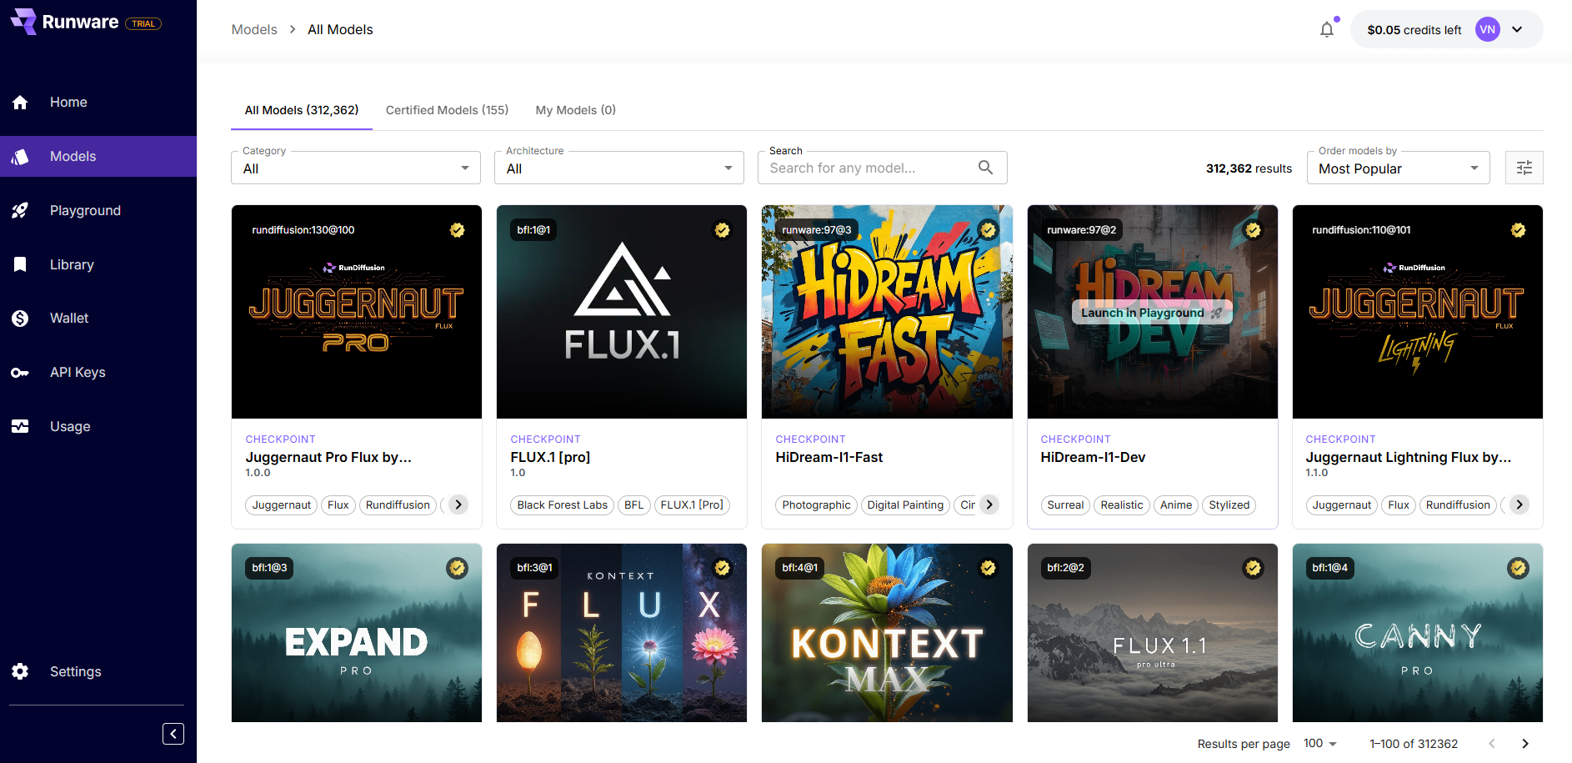Click the Digital Painting tag

[x=905, y=504]
